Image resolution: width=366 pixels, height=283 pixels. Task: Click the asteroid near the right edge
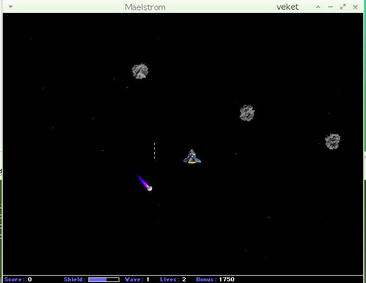[333, 141]
